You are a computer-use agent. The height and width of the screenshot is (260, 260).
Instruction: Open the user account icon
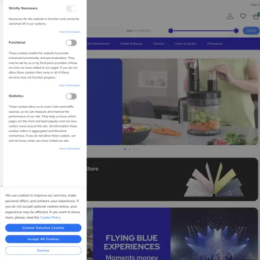(230, 16)
